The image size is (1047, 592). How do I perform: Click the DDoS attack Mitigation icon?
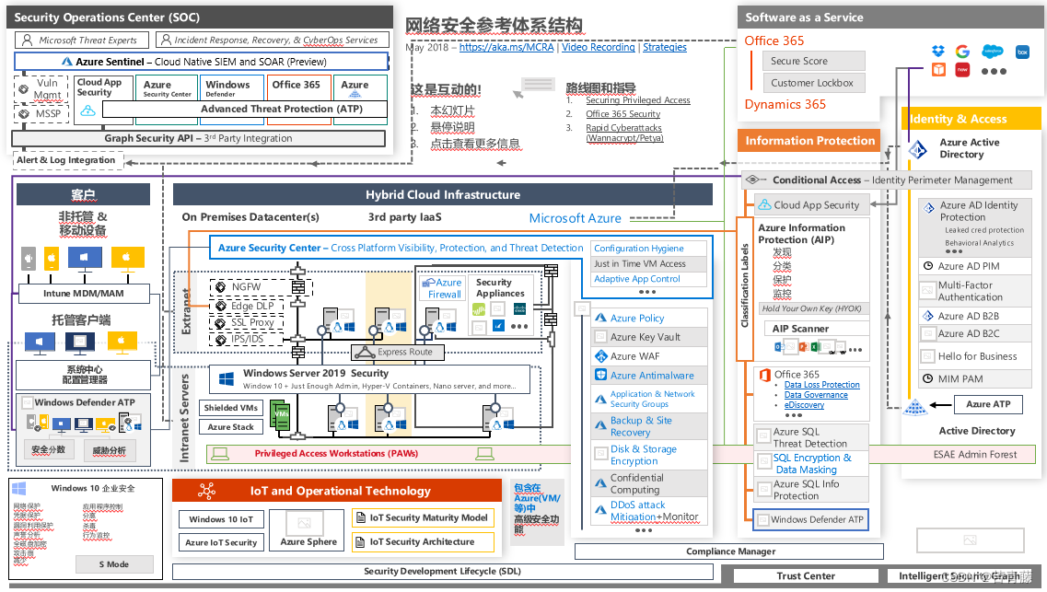601,510
